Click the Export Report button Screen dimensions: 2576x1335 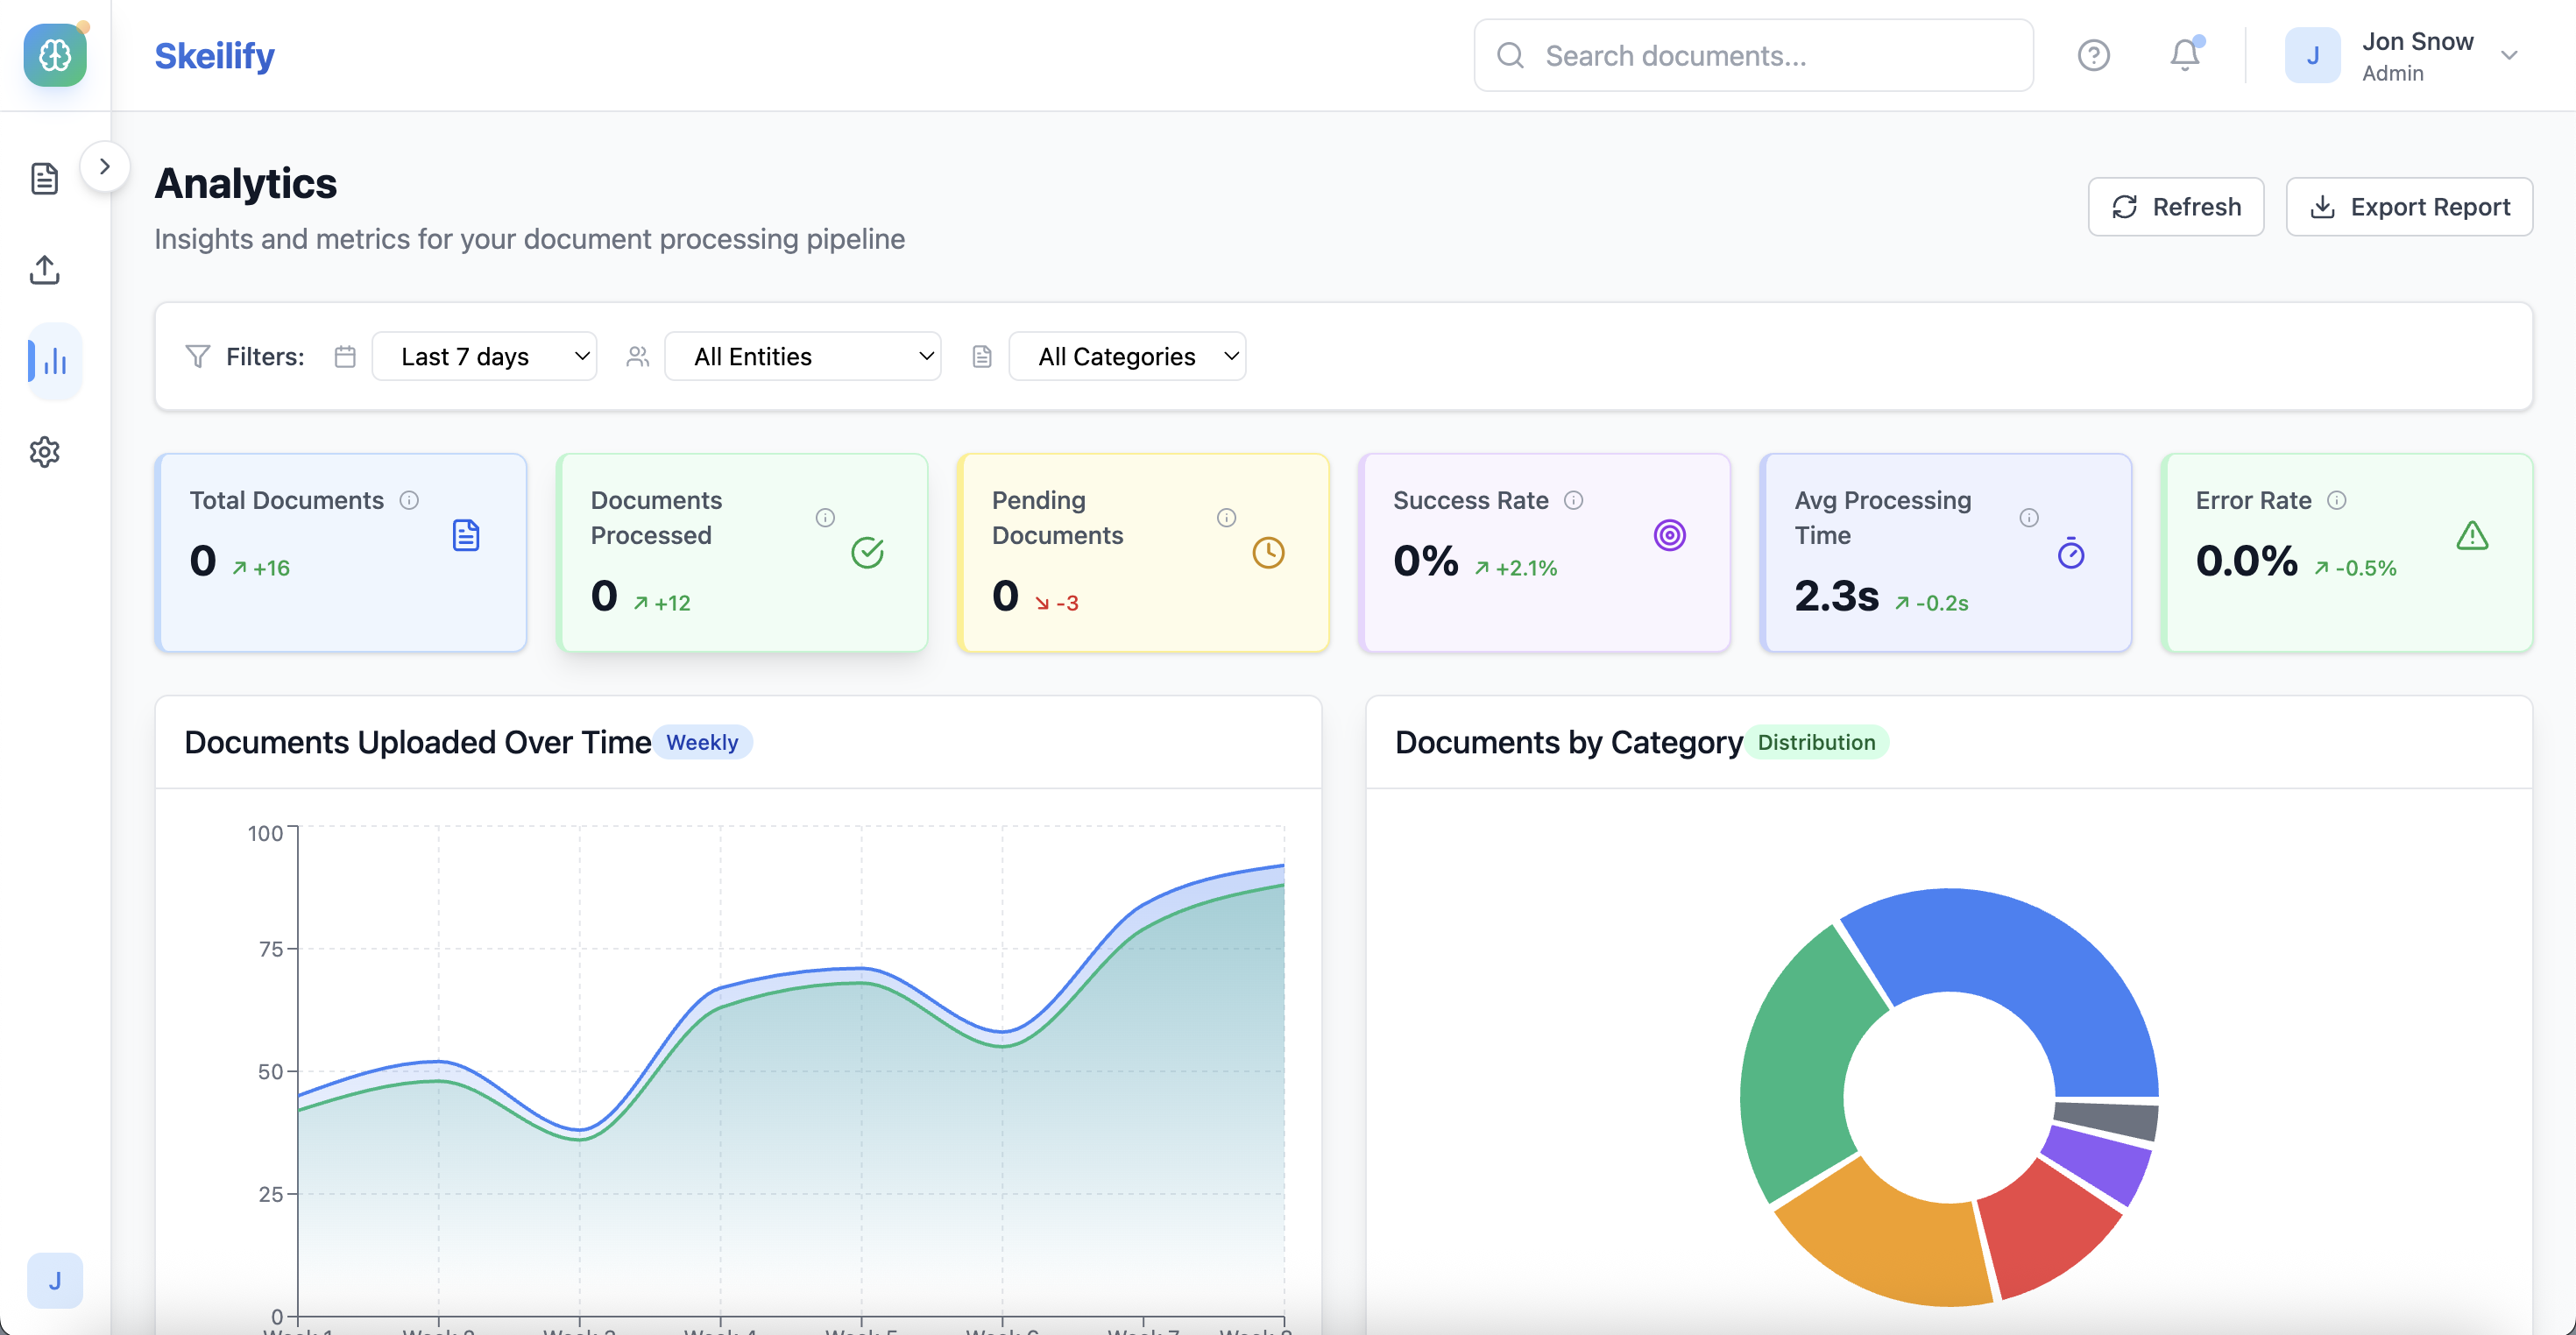[2408, 207]
